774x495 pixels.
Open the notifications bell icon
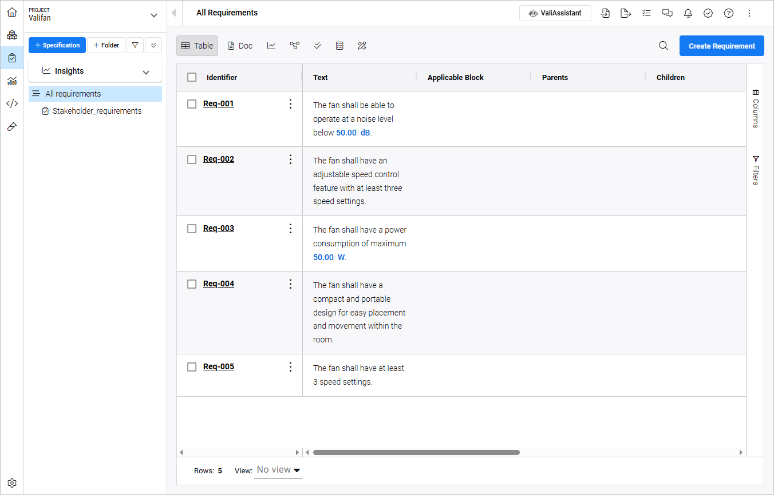coord(688,13)
